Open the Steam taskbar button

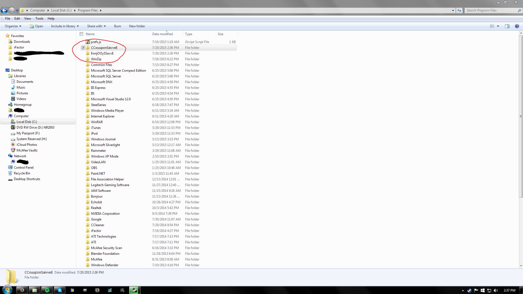pyautogui.click(x=135, y=290)
